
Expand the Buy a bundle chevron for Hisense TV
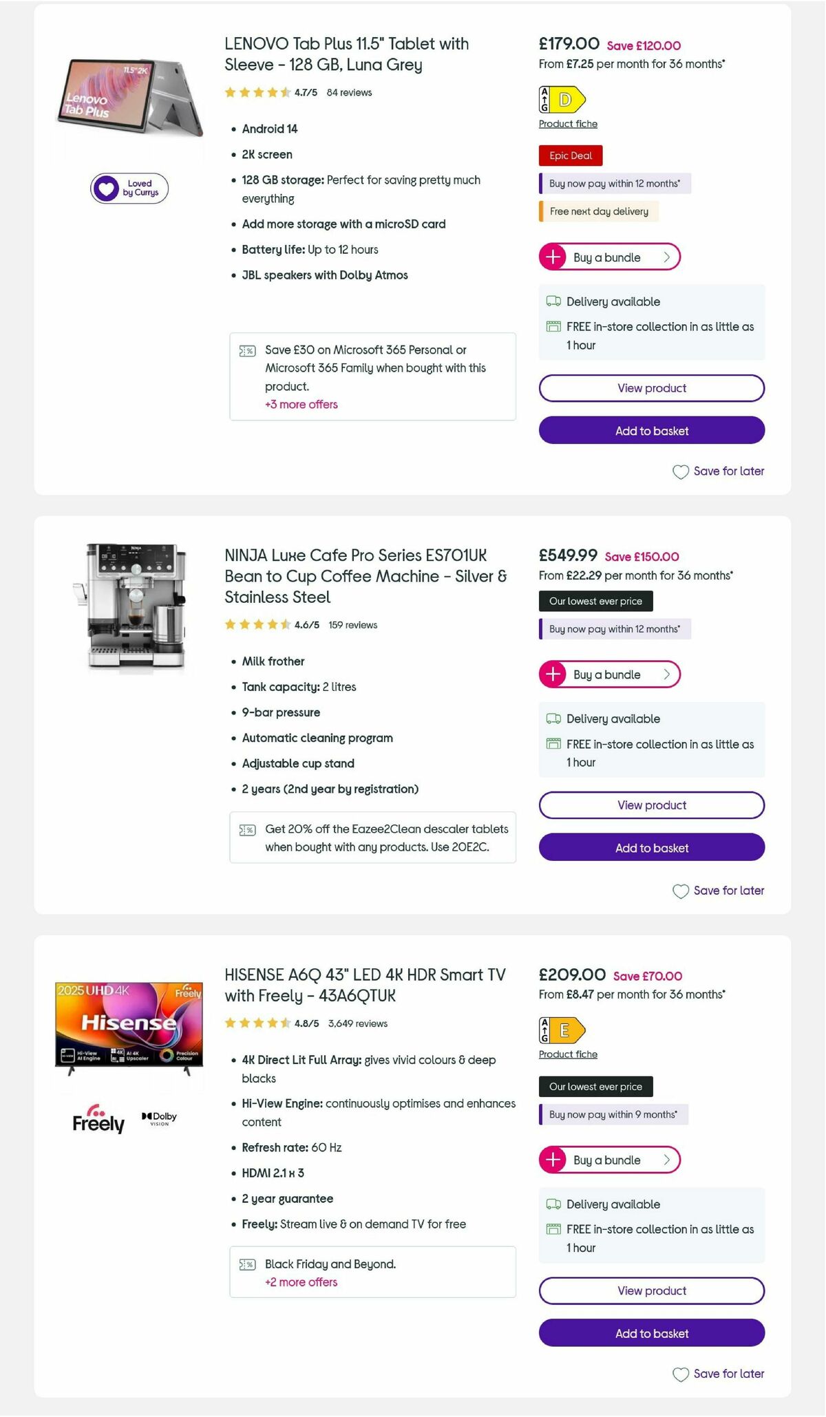pos(666,1160)
